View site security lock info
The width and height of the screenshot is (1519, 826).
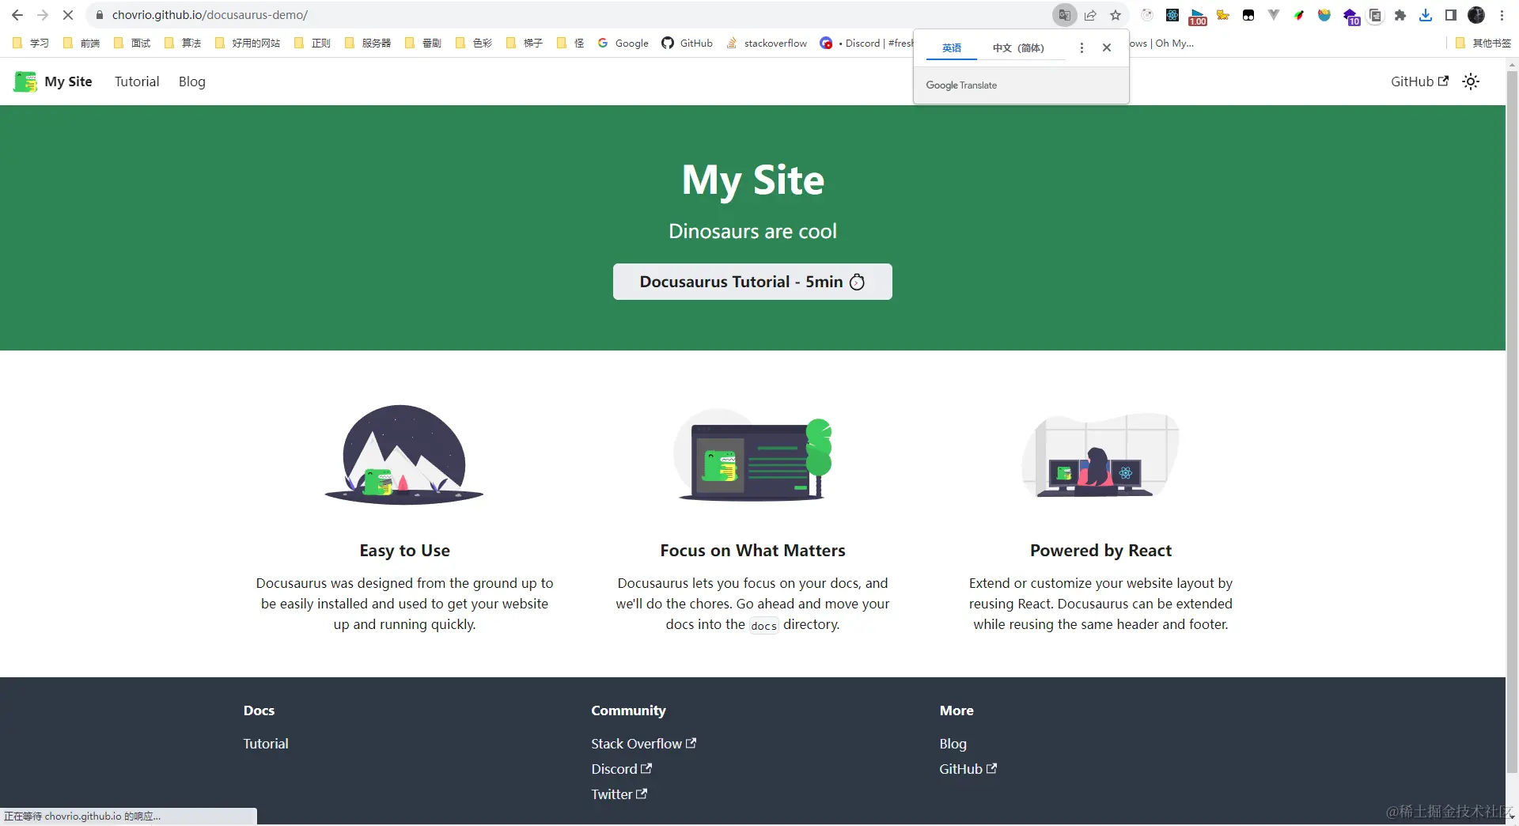click(100, 15)
